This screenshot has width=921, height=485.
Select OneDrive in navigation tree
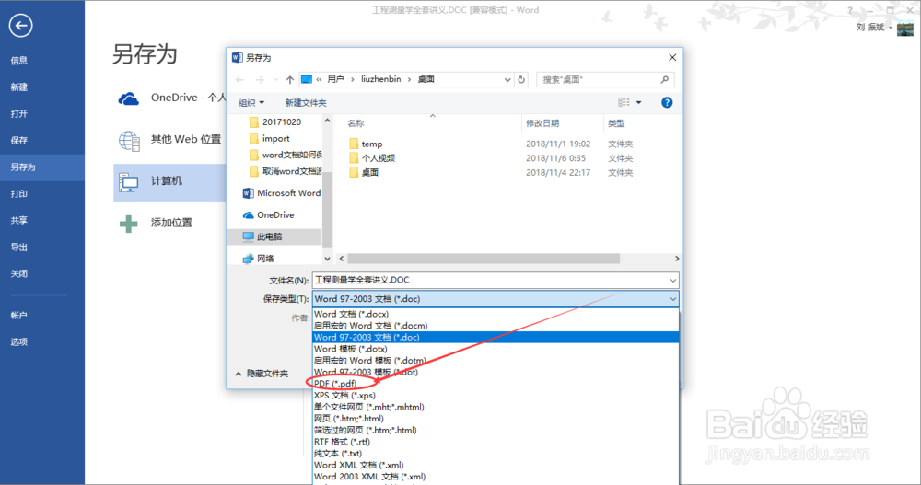click(x=268, y=215)
